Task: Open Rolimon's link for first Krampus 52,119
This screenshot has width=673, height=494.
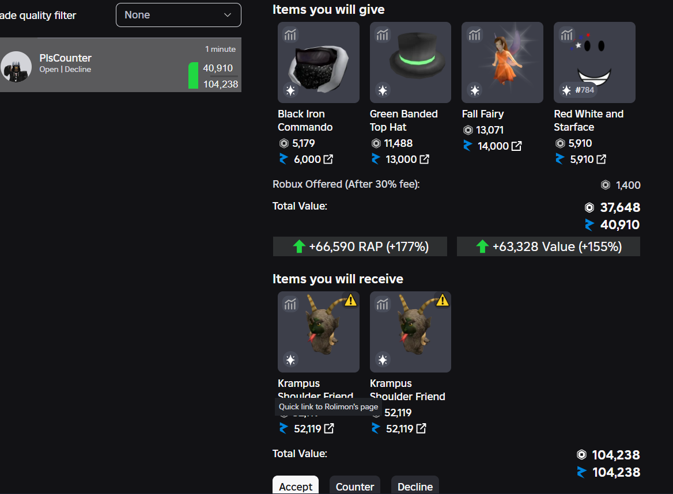Action: (x=329, y=429)
